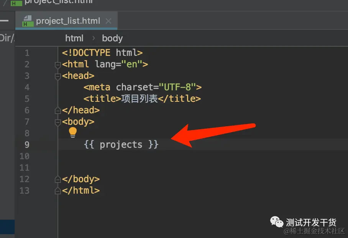
Task: Click the meta charset="UTF-8" line
Action: coord(143,87)
